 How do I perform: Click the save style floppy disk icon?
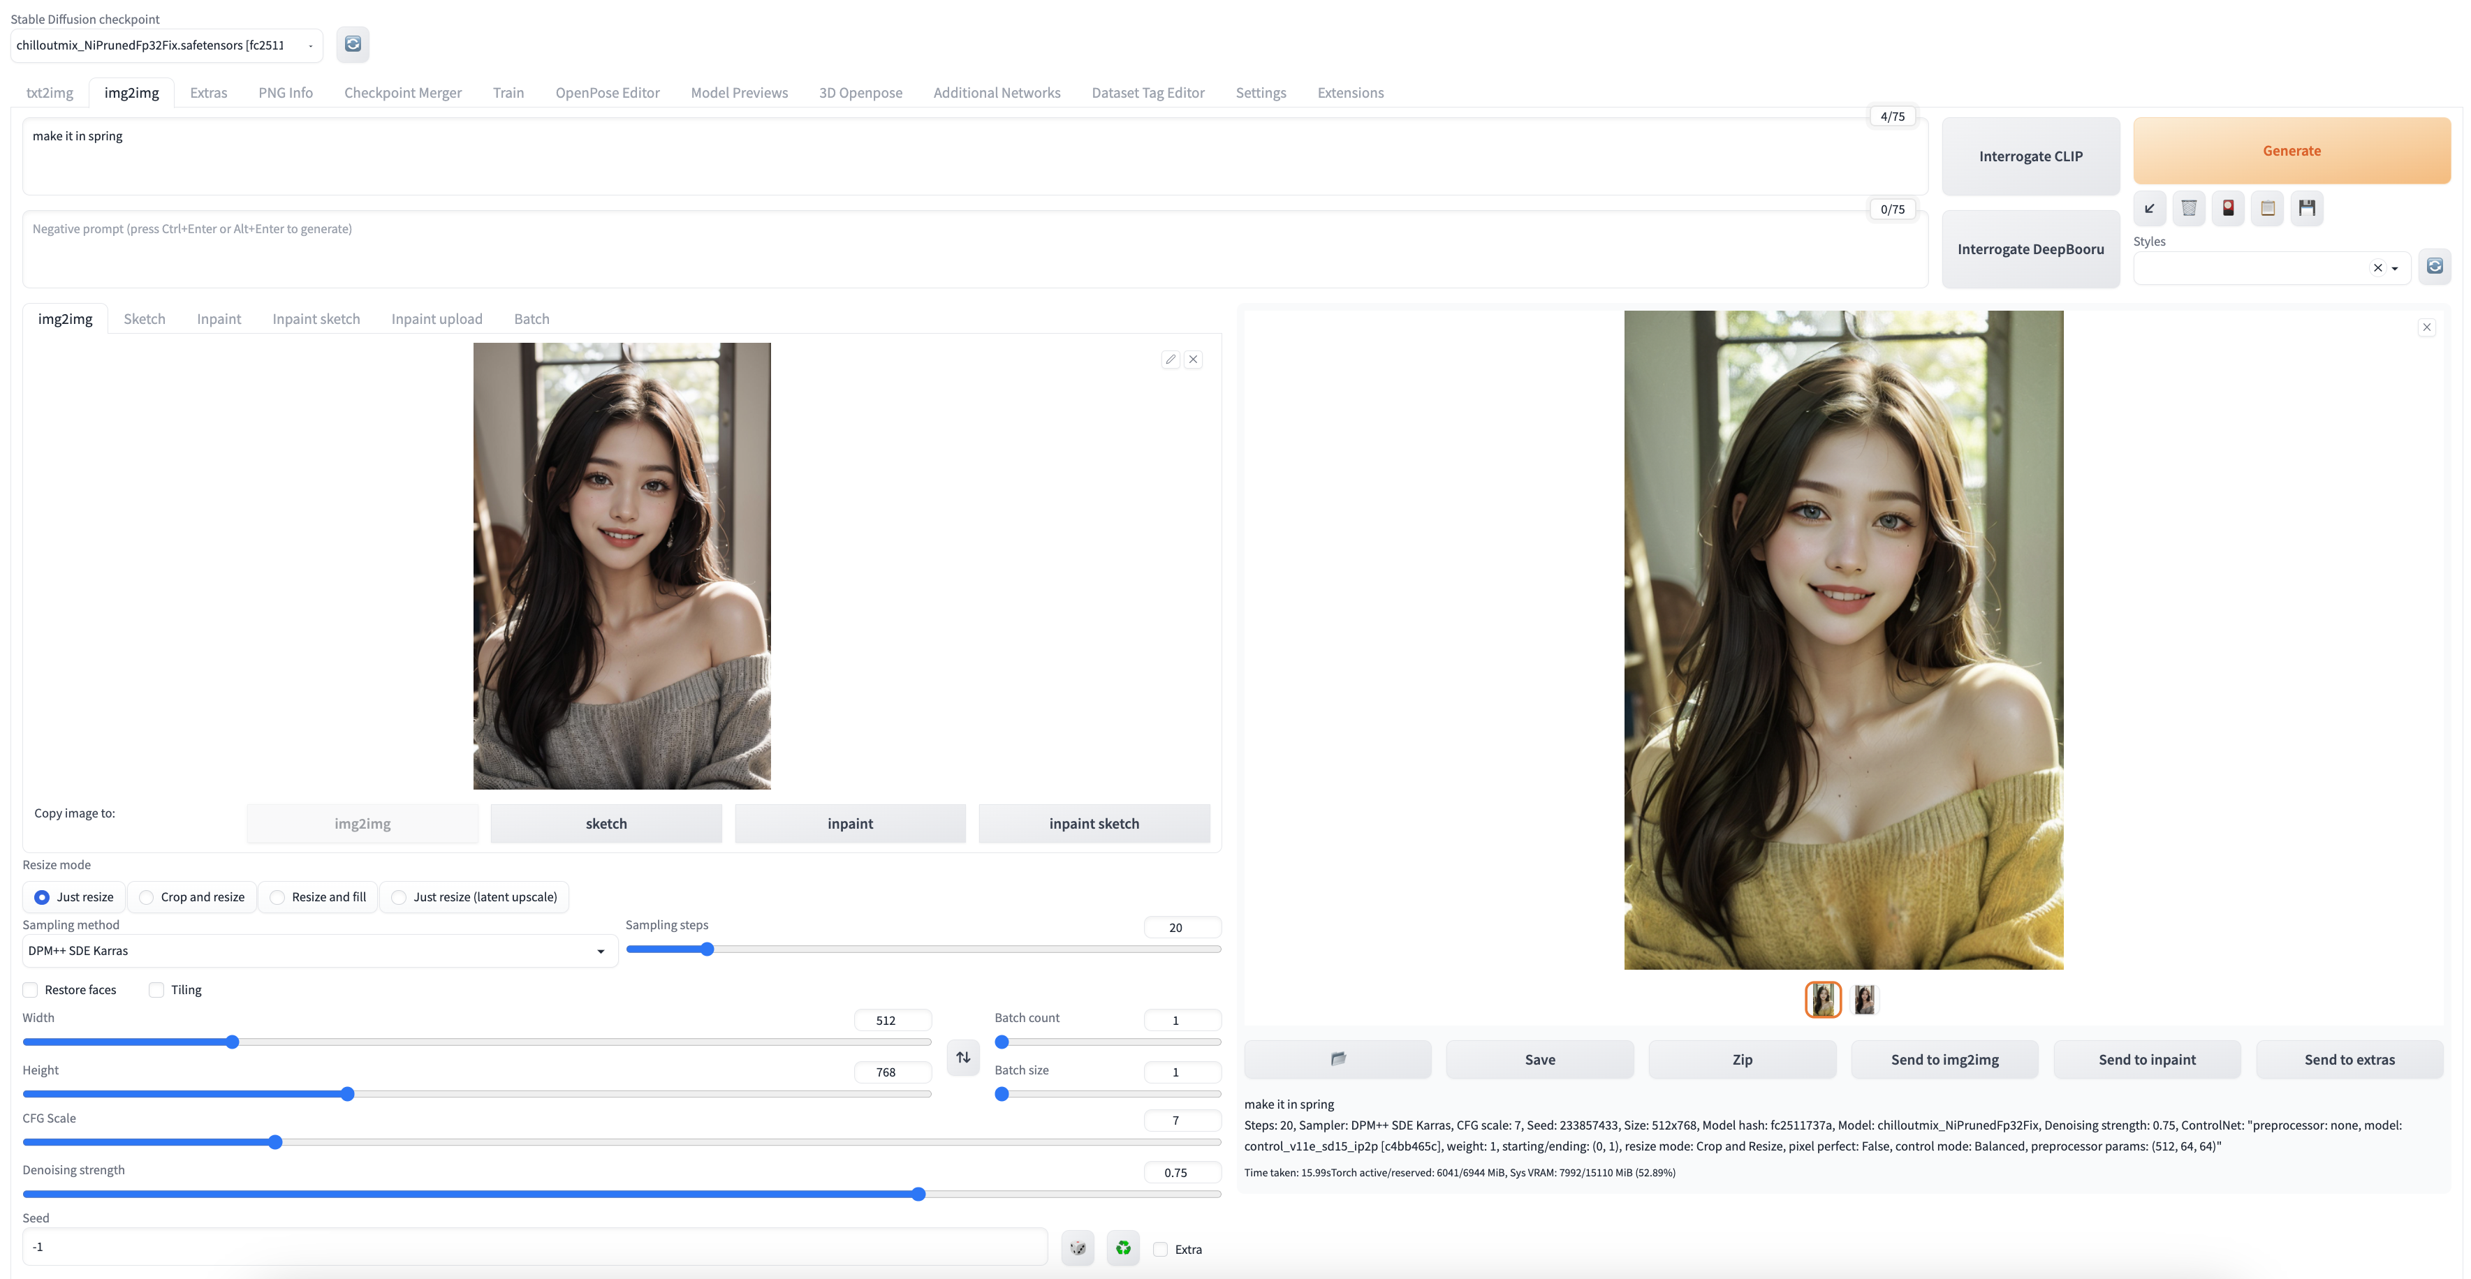2306,208
